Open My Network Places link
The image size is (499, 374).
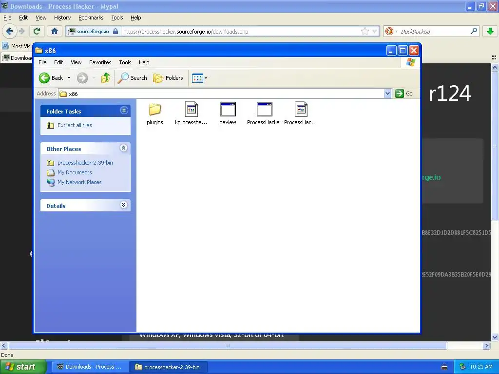tap(79, 182)
